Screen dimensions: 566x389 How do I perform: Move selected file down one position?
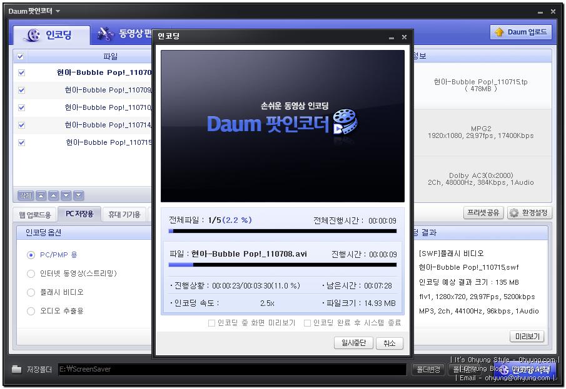pyautogui.click(x=66, y=195)
